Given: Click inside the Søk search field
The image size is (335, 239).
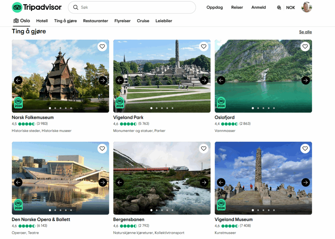Looking at the screenshot, I should point(131,7).
